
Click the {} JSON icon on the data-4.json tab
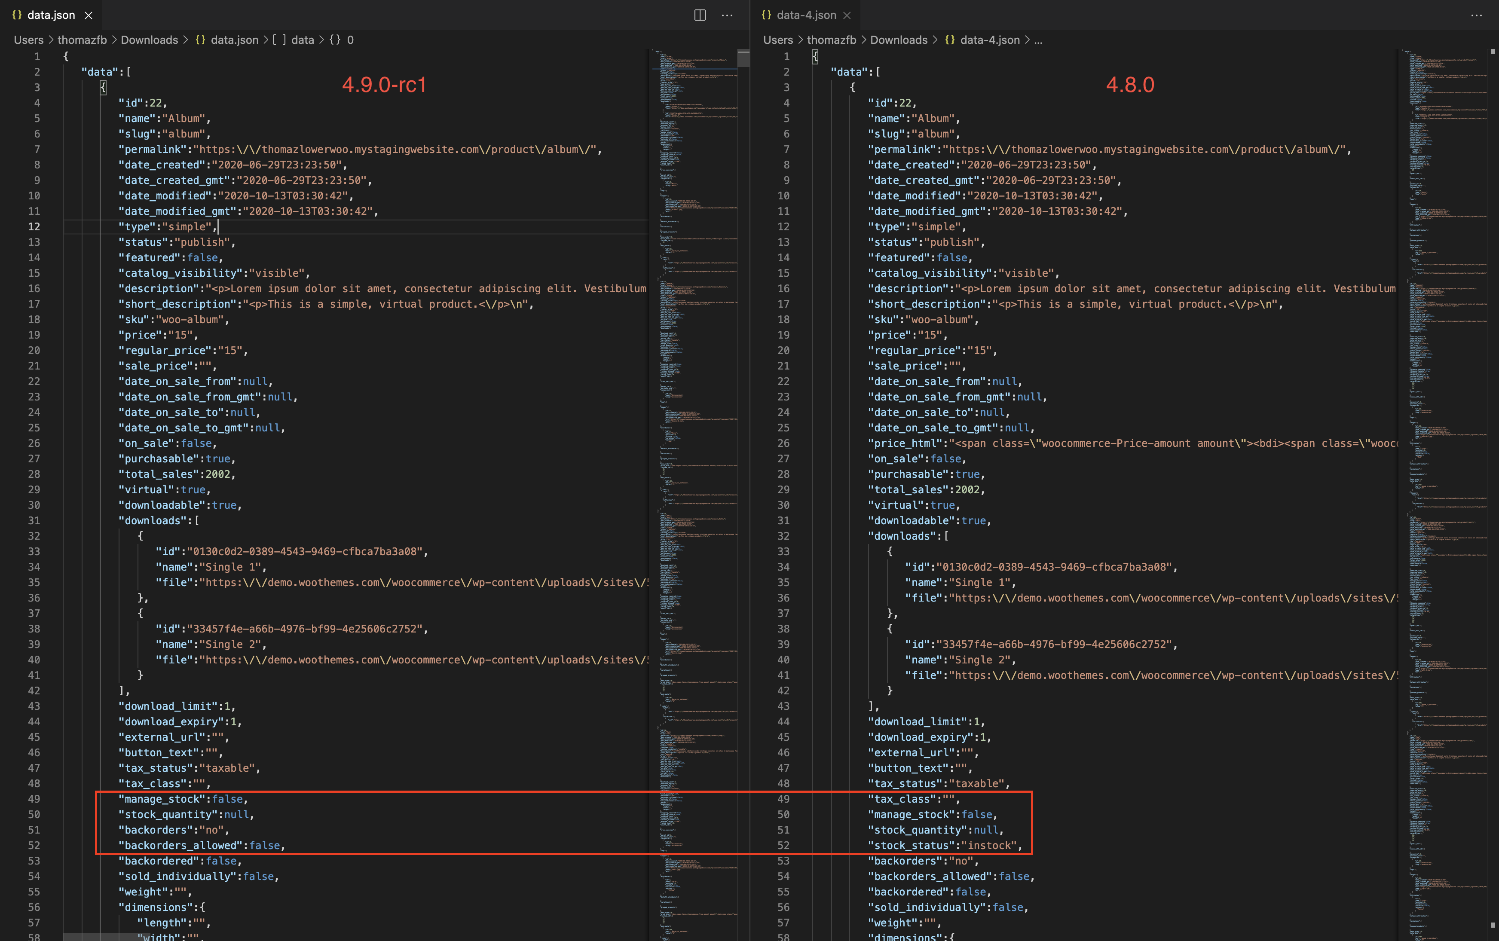767,15
